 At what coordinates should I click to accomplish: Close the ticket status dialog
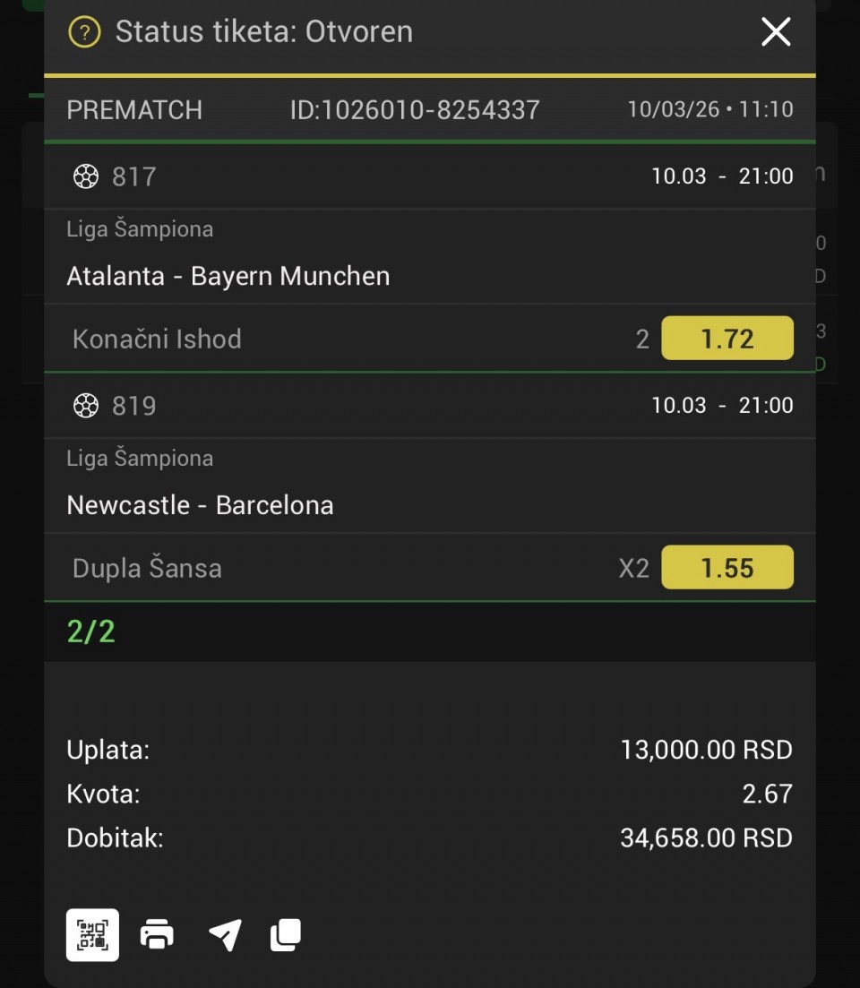(x=776, y=32)
